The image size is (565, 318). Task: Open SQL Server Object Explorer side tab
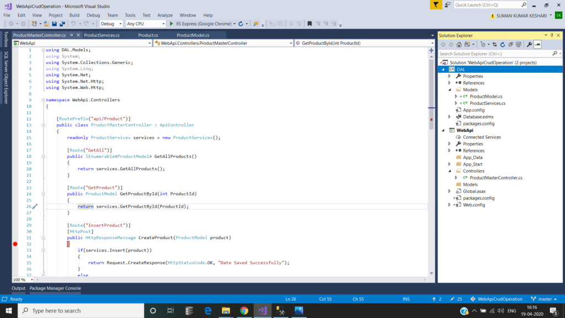6,77
